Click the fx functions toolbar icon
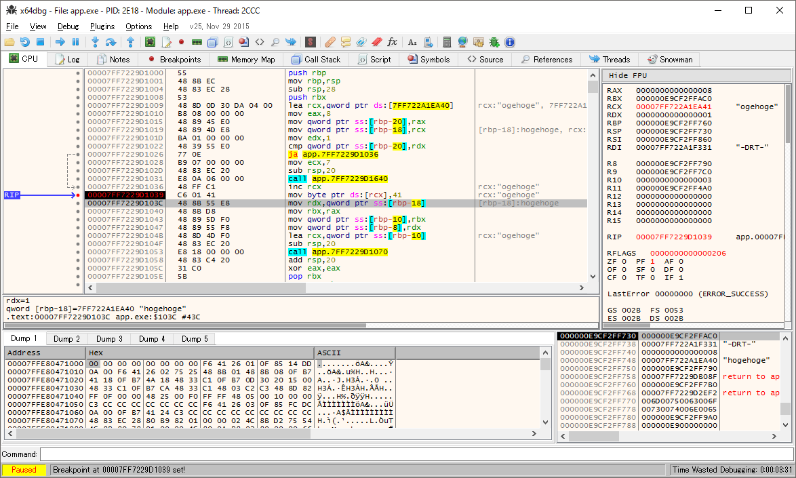This screenshot has height=478, width=796. [x=392, y=42]
